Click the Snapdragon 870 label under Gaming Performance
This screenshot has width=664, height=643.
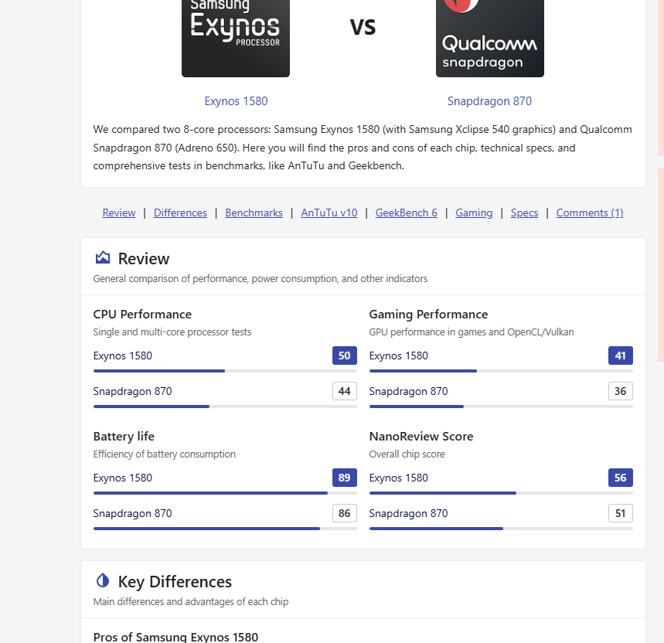(x=409, y=391)
